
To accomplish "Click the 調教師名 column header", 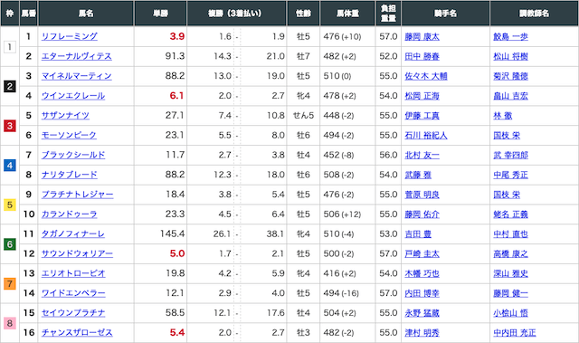I will [x=534, y=14].
